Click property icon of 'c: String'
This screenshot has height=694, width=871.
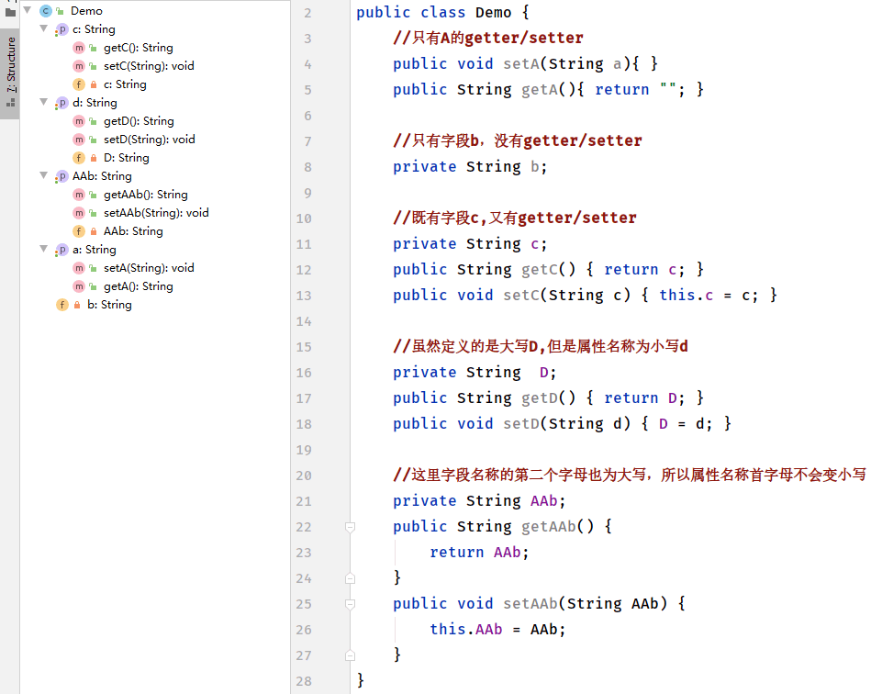[61, 29]
